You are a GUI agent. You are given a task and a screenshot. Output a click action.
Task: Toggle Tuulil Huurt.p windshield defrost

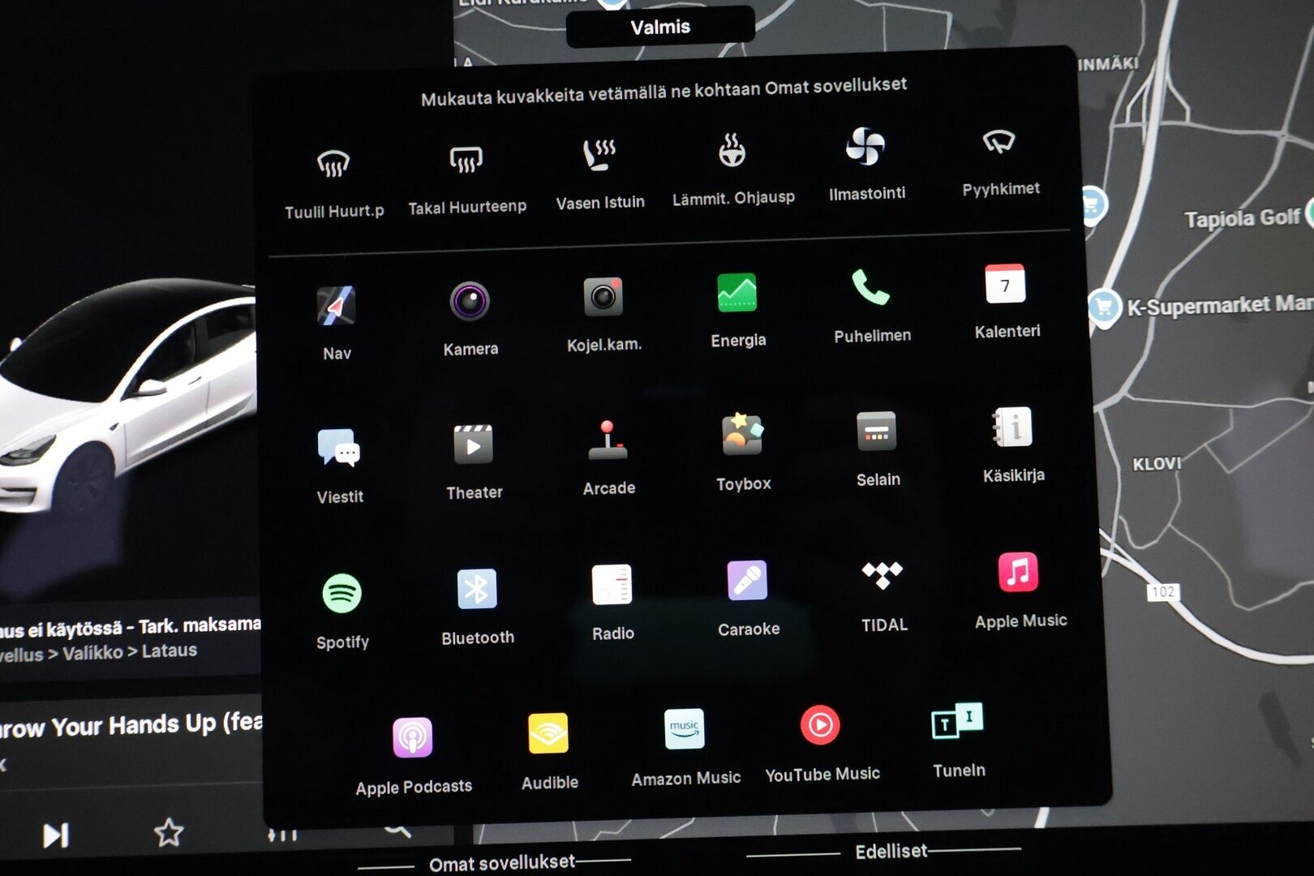tap(333, 165)
